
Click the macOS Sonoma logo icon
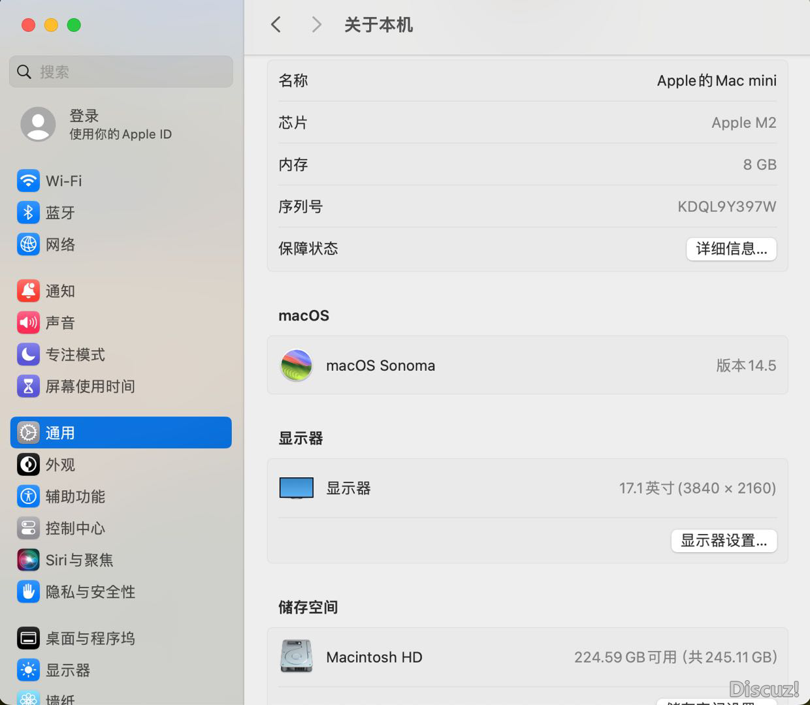pyautogui.click(x=296, y=366)
